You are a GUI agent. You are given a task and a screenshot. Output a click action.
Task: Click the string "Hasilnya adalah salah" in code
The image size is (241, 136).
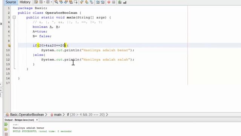[x=106, y=60]
